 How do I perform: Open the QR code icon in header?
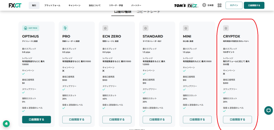point(219,5)
